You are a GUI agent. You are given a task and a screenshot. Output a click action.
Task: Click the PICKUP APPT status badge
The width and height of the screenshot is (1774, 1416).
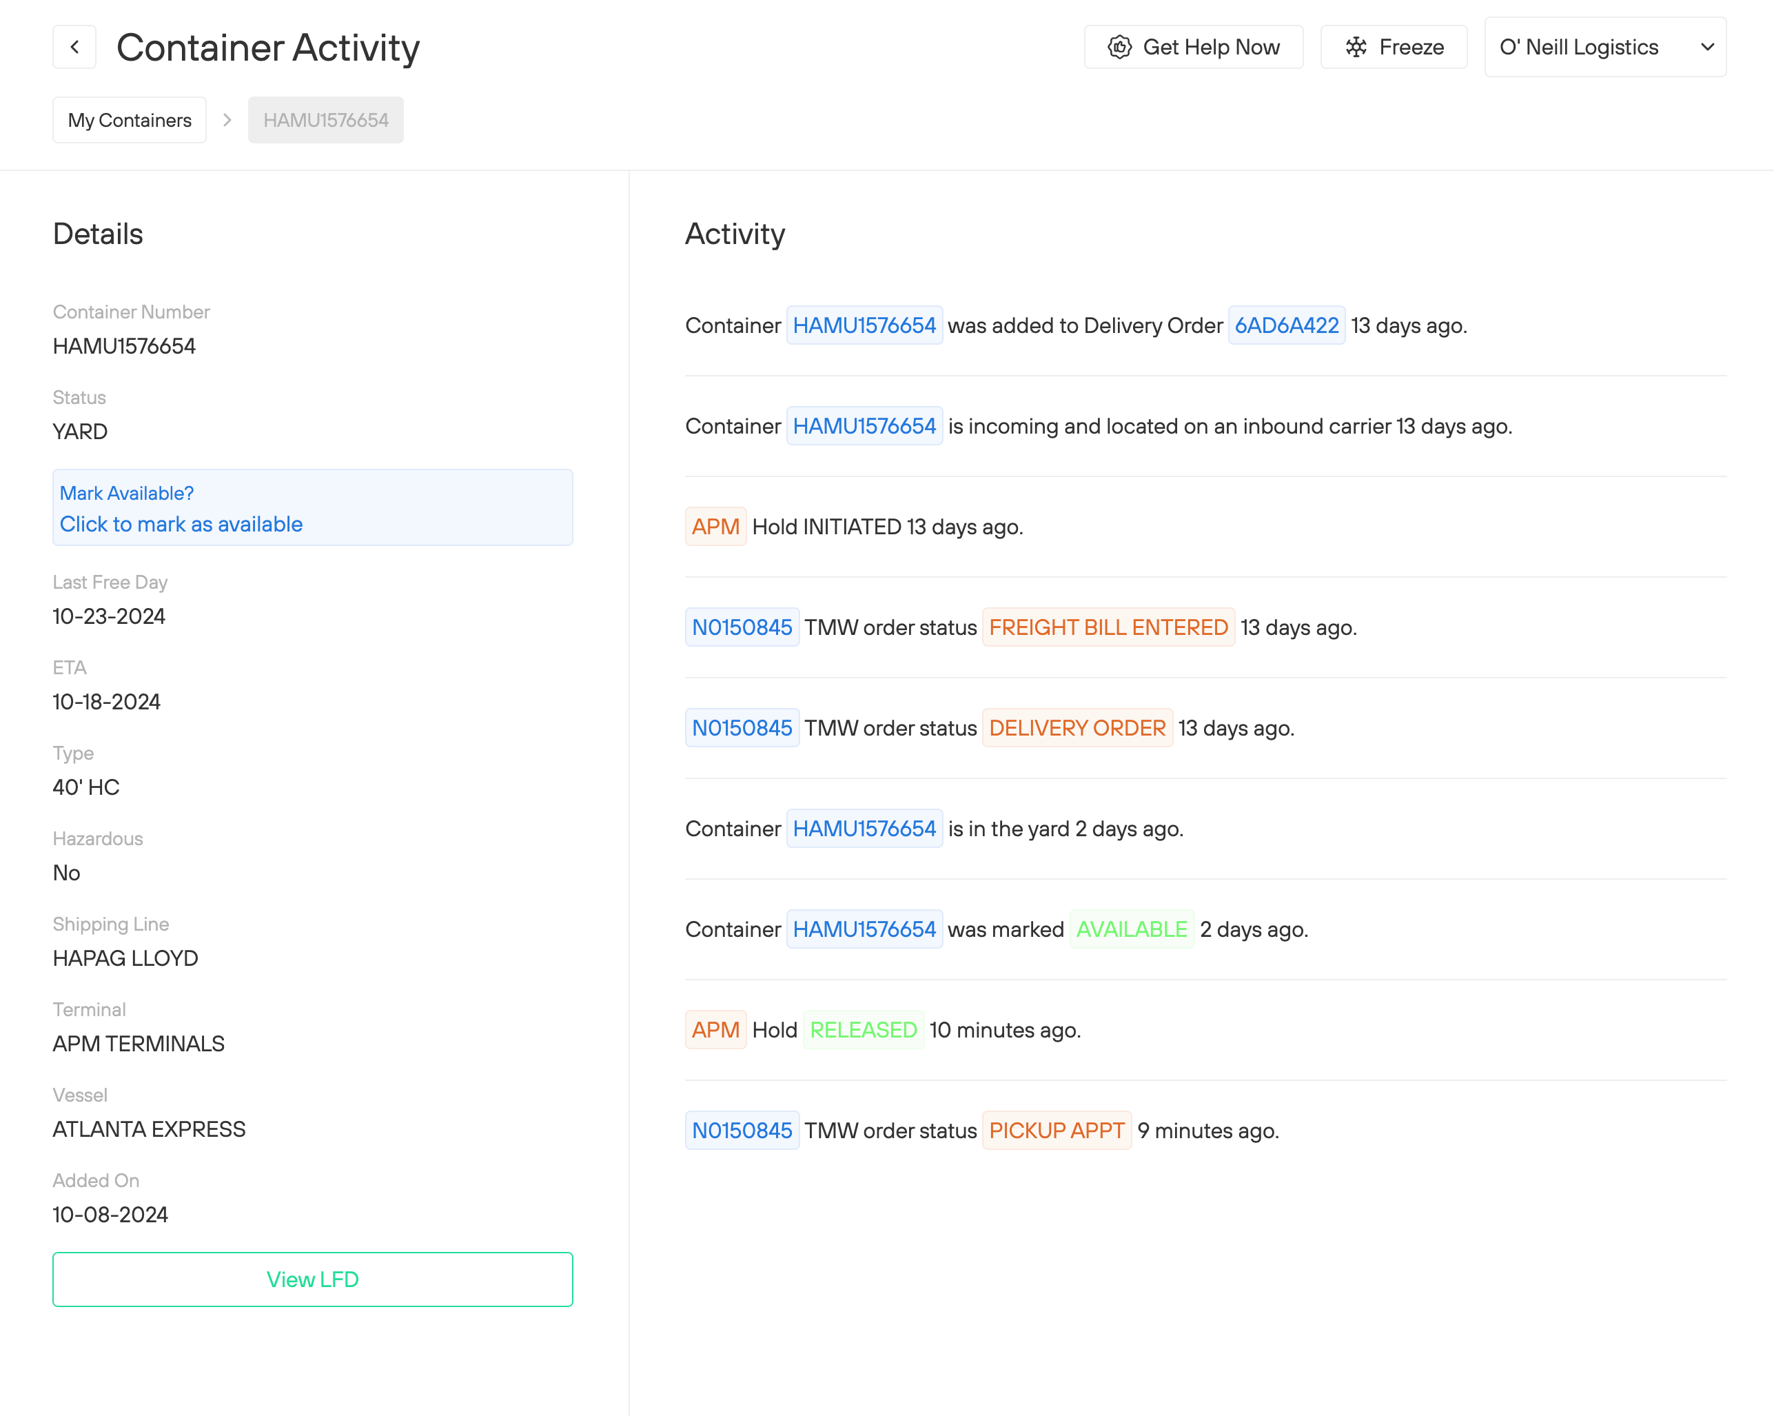point(1057,1131)
